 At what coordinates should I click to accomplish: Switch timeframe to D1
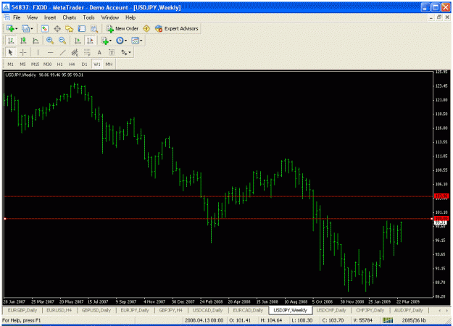pyautogui.click(x=84, y=64)
